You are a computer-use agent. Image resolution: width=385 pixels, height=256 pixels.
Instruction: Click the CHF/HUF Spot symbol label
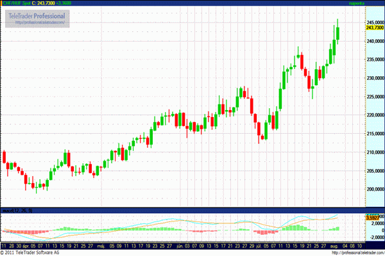coord(16,4)
